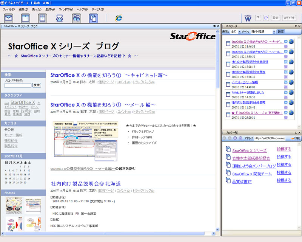Screen dimensions: 302x242
Task: Launch Internet Explorer from the toolbar
Action: pos(119,18)
